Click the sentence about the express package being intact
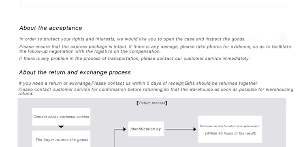The height and width of the screenshot is (147, 305). point(155,49)
